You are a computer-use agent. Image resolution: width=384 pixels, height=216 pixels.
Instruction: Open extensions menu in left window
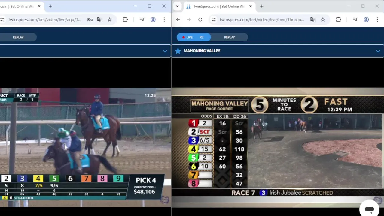pyautogui.click(x=125, y=19)
